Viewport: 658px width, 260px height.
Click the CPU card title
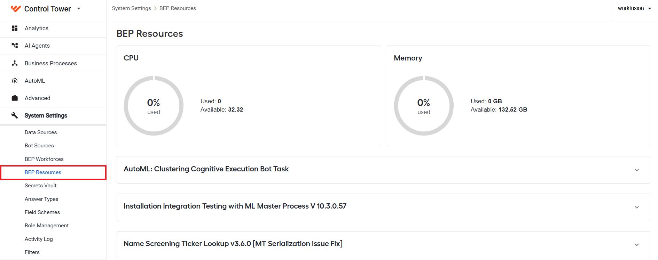pyautogui.click(x=131, y=58)
